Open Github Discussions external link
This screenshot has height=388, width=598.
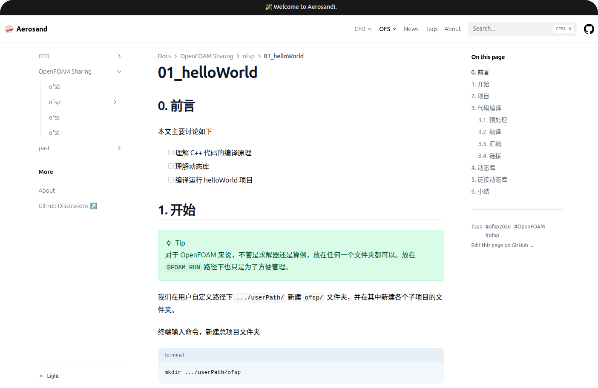[68, 206]
